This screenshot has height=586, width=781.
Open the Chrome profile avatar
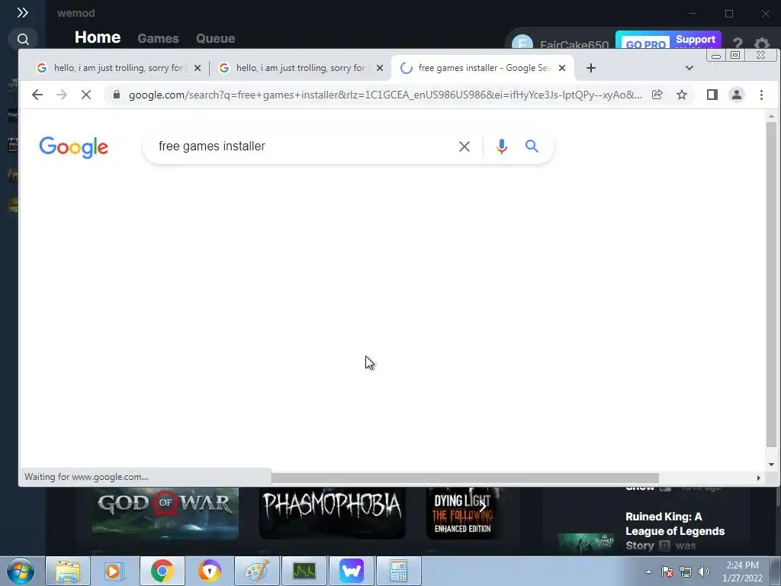point(737,95)
